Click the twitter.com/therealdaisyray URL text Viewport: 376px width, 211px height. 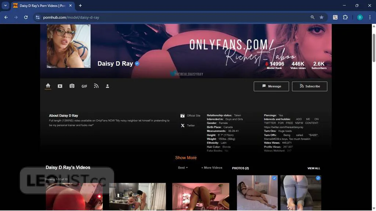pos(284,127)
